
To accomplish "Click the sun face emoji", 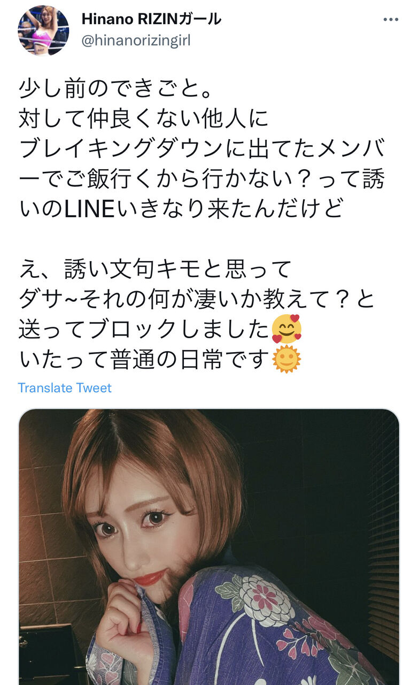I will tap(287, 360).
